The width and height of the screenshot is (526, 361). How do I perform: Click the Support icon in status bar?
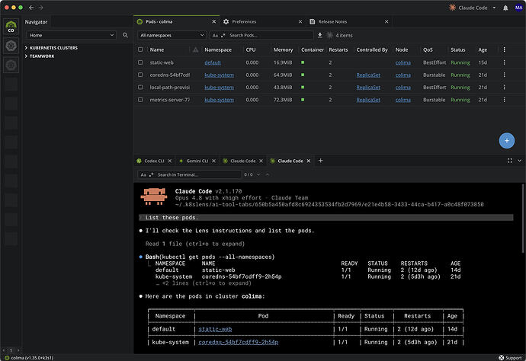coord(501,358)
